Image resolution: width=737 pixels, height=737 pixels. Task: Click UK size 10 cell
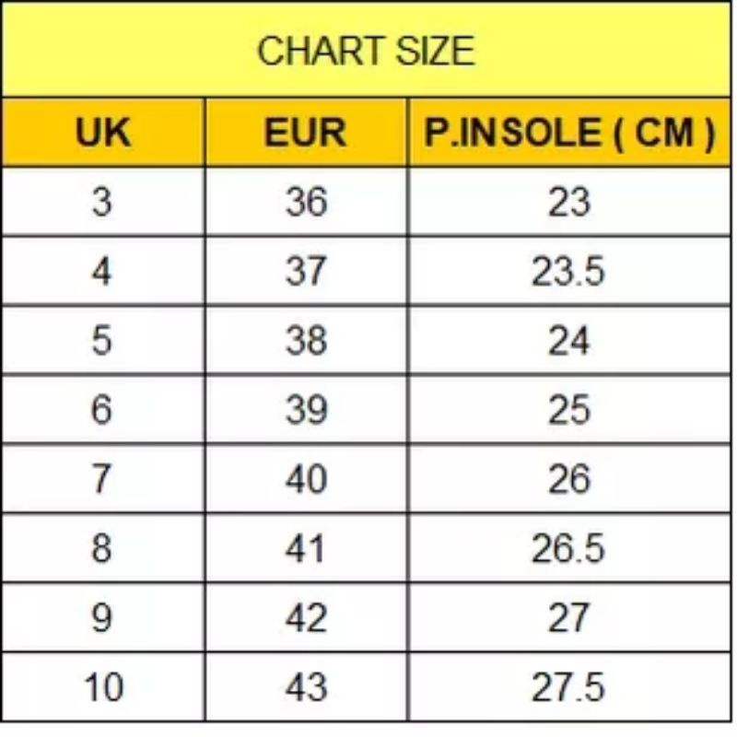click(x=102, y=687)
